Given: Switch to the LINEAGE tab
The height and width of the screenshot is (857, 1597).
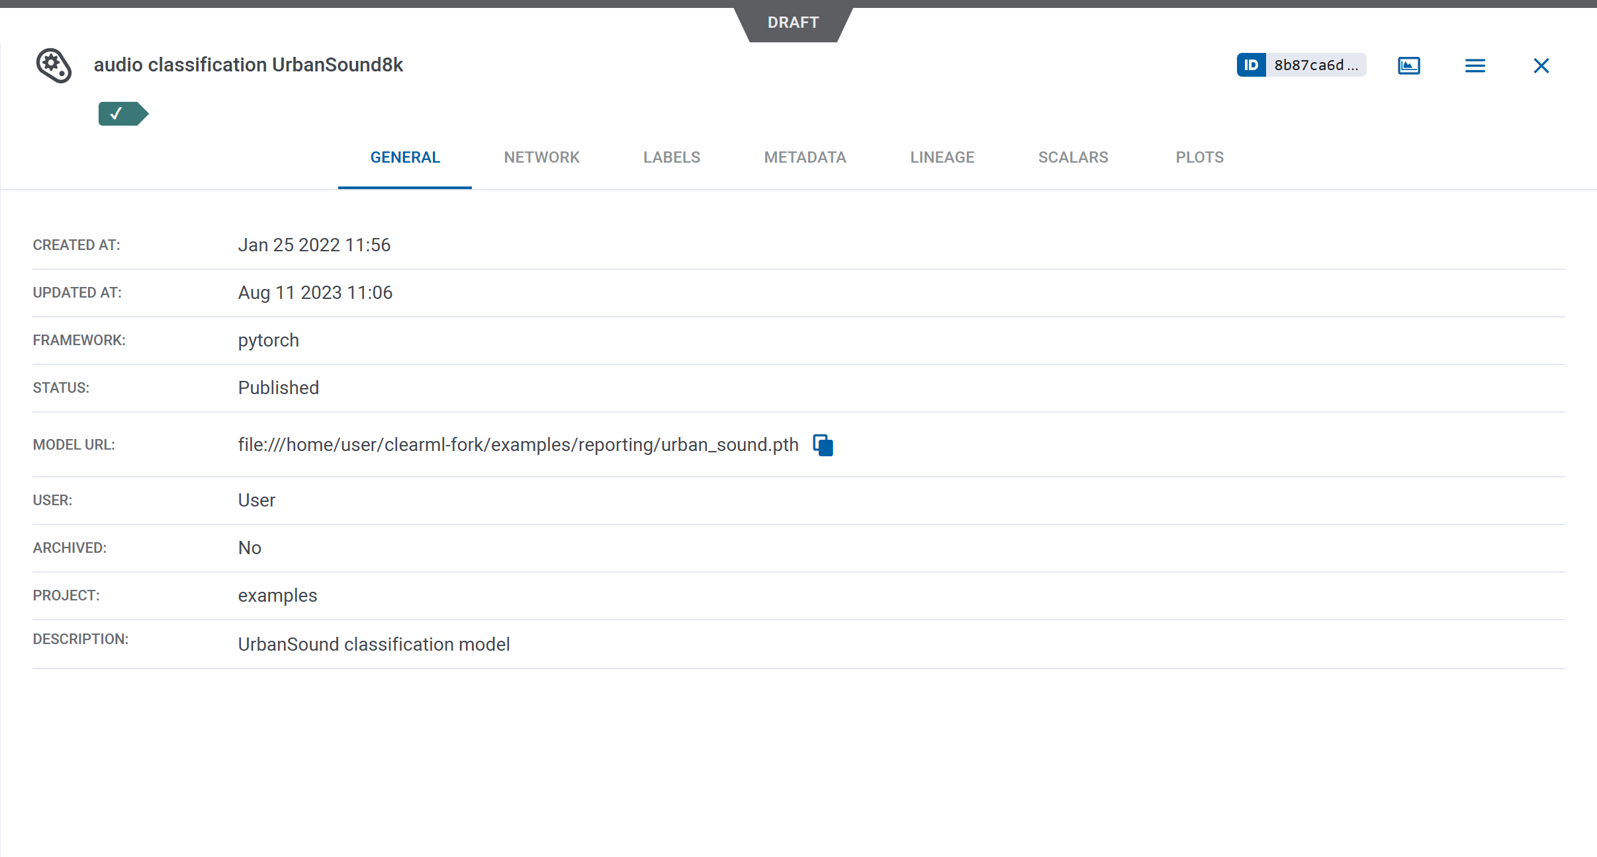Looking at the screenshot, I should [x=942, y=157].
